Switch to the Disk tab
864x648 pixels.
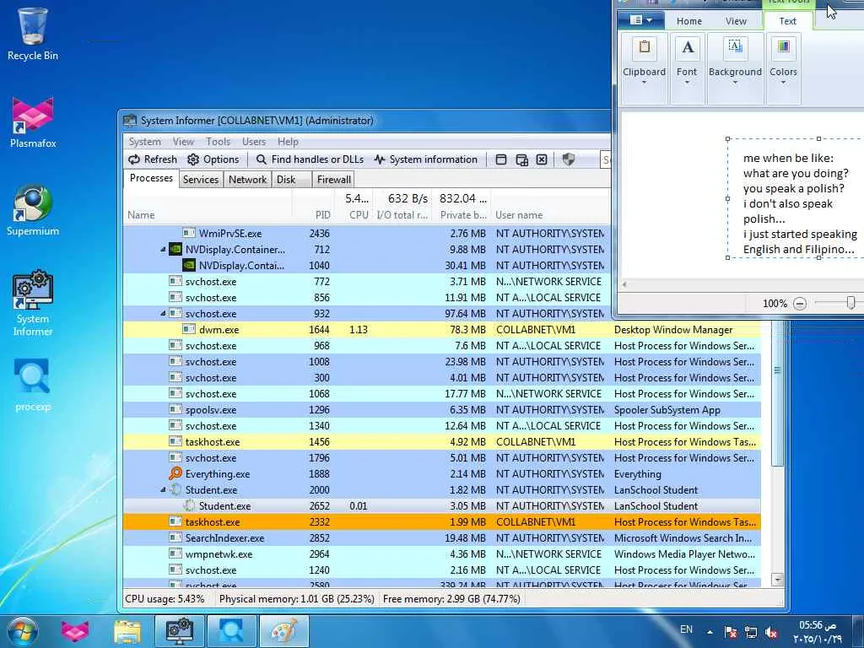(291, 180)
